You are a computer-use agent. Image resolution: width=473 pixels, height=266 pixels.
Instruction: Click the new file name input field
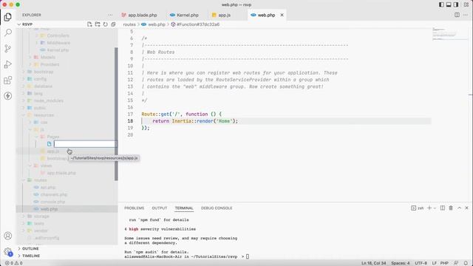pyautogui.click(x=85, y=144)
